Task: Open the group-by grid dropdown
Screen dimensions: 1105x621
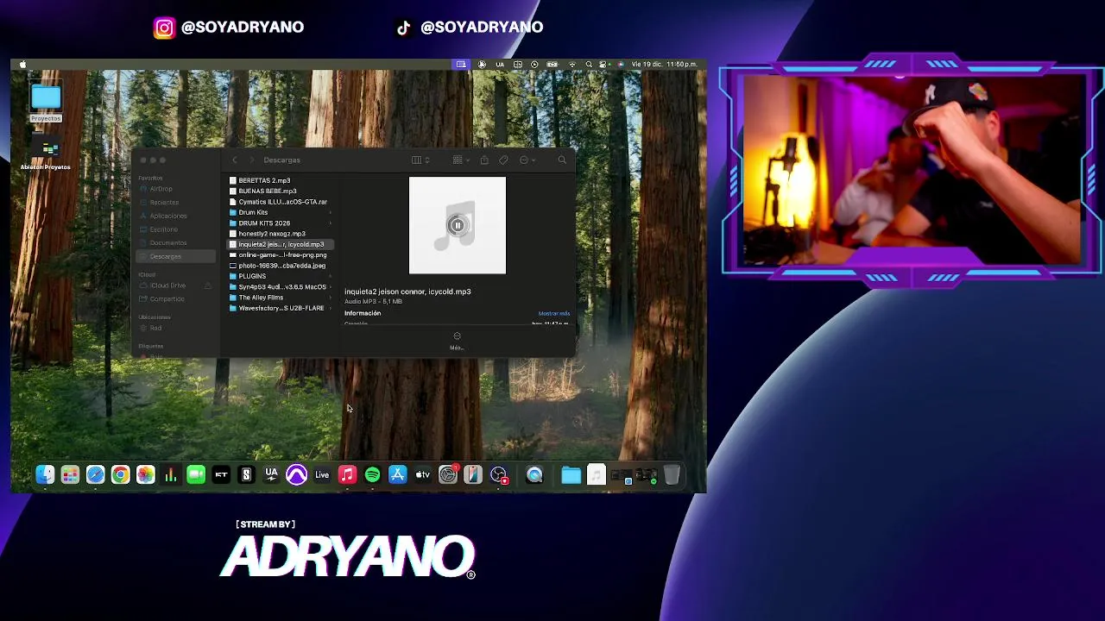Action: coord(461,160)
